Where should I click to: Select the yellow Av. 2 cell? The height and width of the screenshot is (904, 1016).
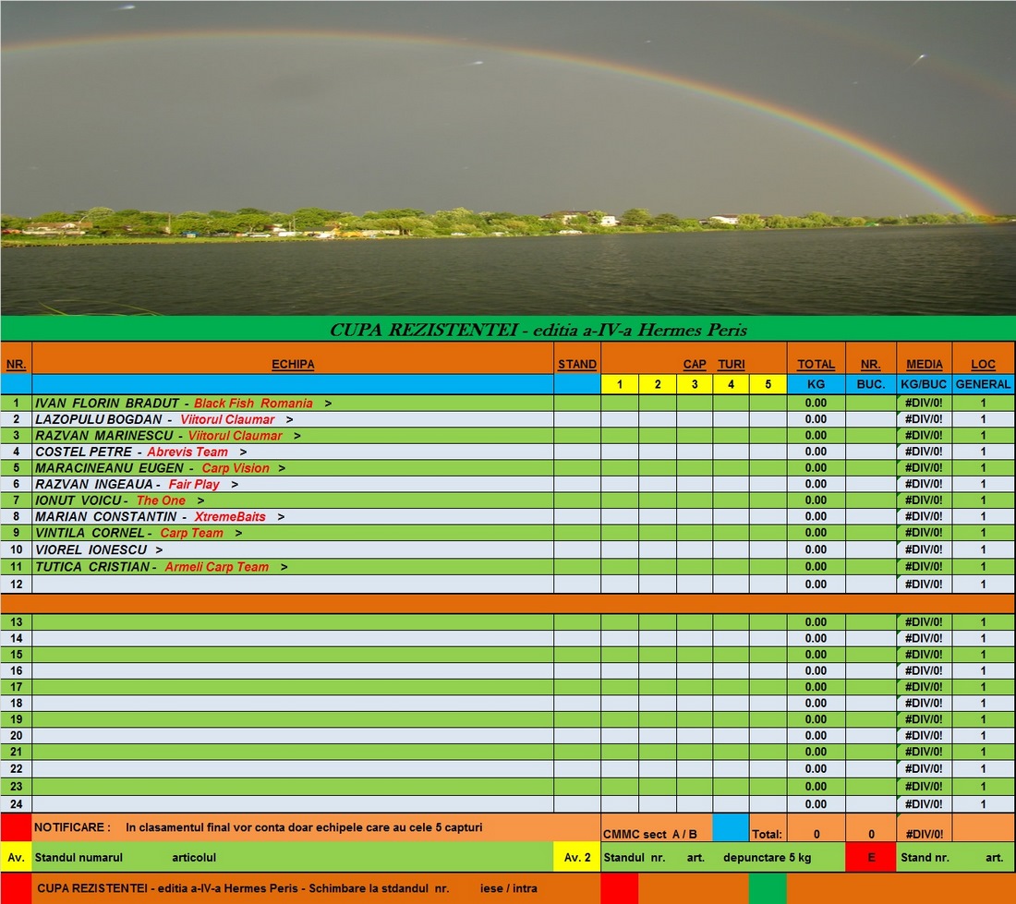[577, 857]
